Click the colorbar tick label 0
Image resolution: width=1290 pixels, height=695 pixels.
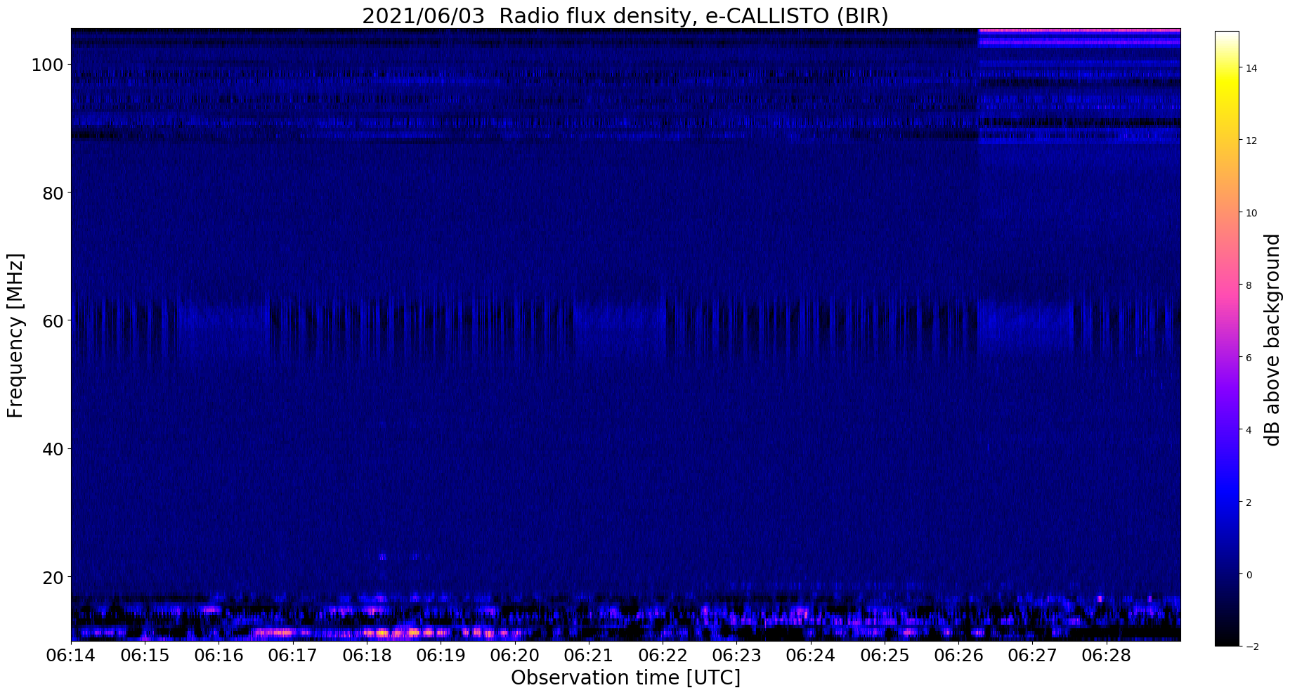click(x=1249, y=575)
